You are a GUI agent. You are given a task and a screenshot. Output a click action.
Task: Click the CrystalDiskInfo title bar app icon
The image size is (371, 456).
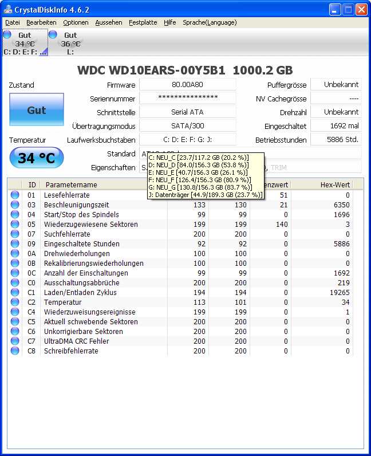point(7,10)
